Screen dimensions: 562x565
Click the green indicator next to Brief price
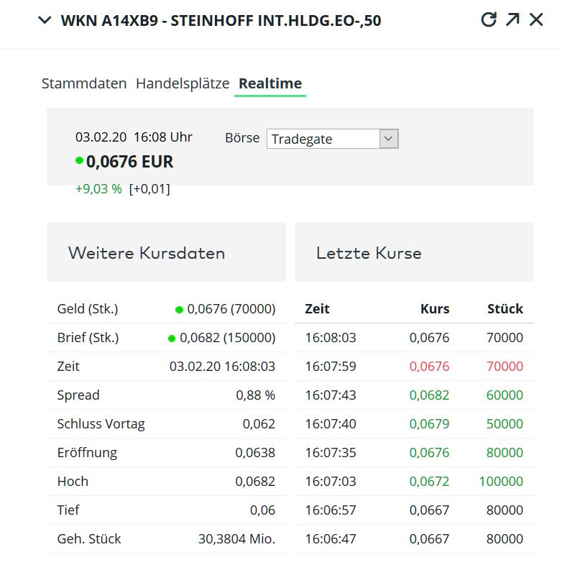tap(172, 339)
